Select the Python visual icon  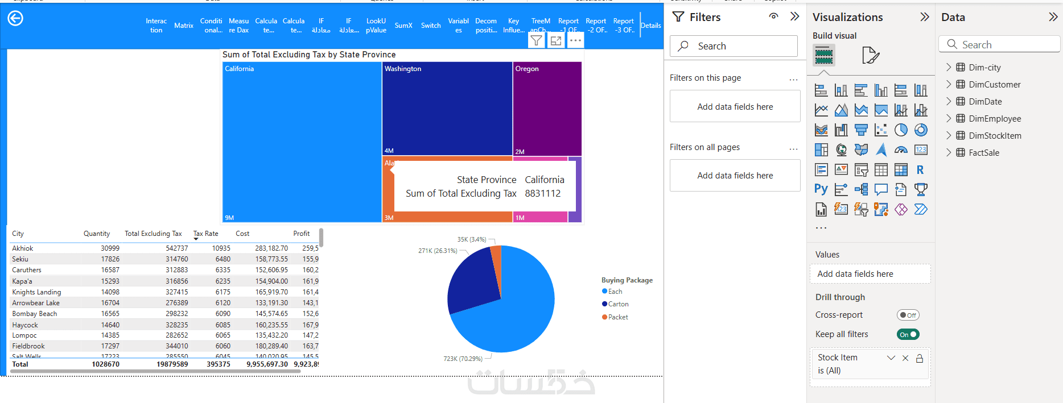click(x=821, y=189)
